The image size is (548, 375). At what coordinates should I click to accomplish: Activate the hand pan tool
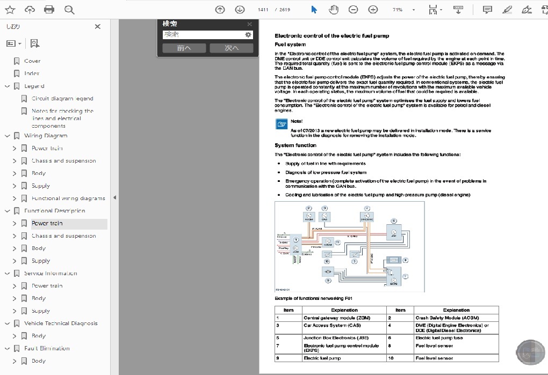pos(334,10)
